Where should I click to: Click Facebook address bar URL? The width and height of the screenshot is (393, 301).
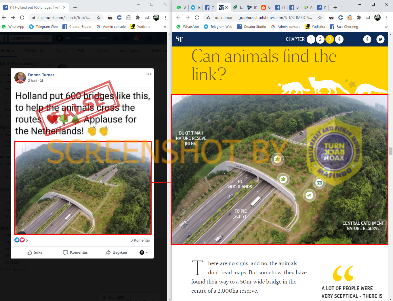pos(64,18)
